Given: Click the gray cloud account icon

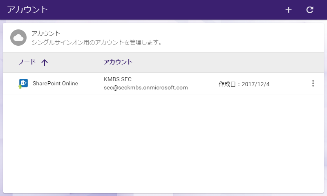Looking at the screenshot, I should 18,38.
